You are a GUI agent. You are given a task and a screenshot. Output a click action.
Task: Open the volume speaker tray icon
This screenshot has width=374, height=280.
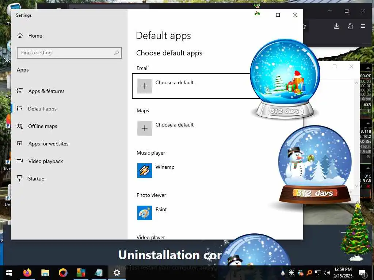point(327,273)
